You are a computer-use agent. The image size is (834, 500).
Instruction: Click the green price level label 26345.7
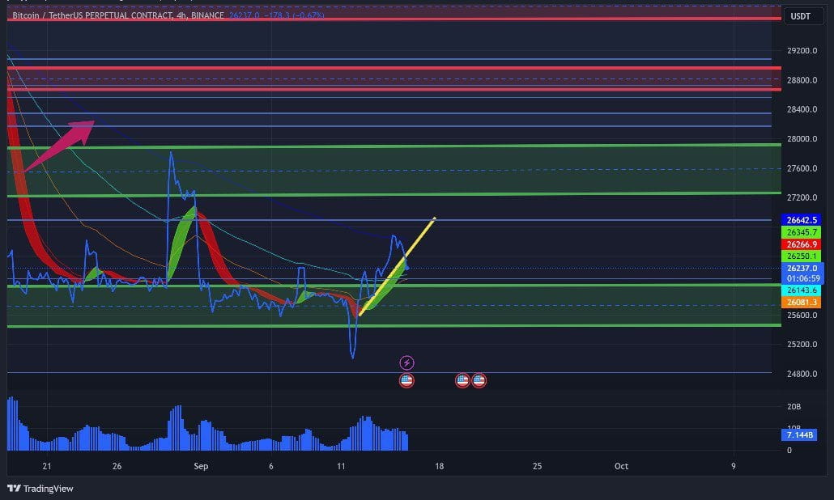click(x=802, y=233)
